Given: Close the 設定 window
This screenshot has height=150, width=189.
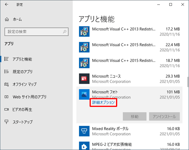Looking at the screenshot, I should click(x=183, y=5).
